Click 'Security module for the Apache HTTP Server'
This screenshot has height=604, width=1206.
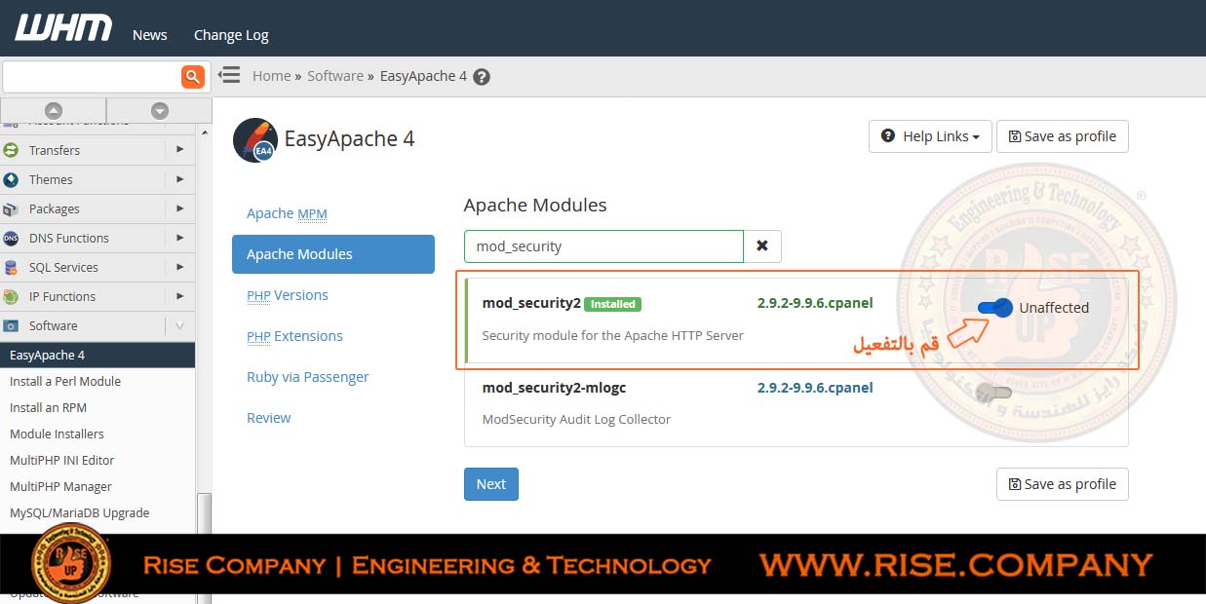tap(612, 335)
